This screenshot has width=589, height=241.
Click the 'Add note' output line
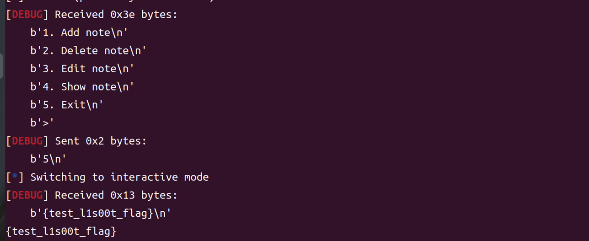[79, 32]
